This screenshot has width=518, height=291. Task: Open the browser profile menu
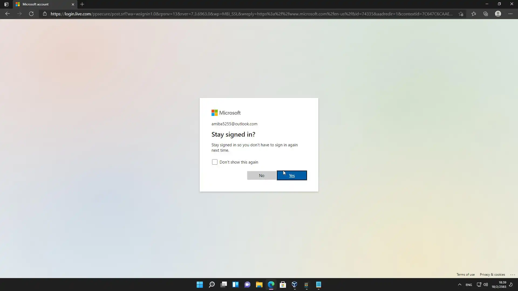(498, 14)
